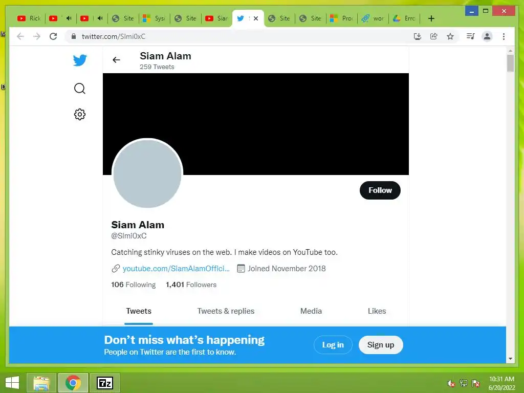
Task: Open the Twitter search explore icon
Action: coord(79,89)
